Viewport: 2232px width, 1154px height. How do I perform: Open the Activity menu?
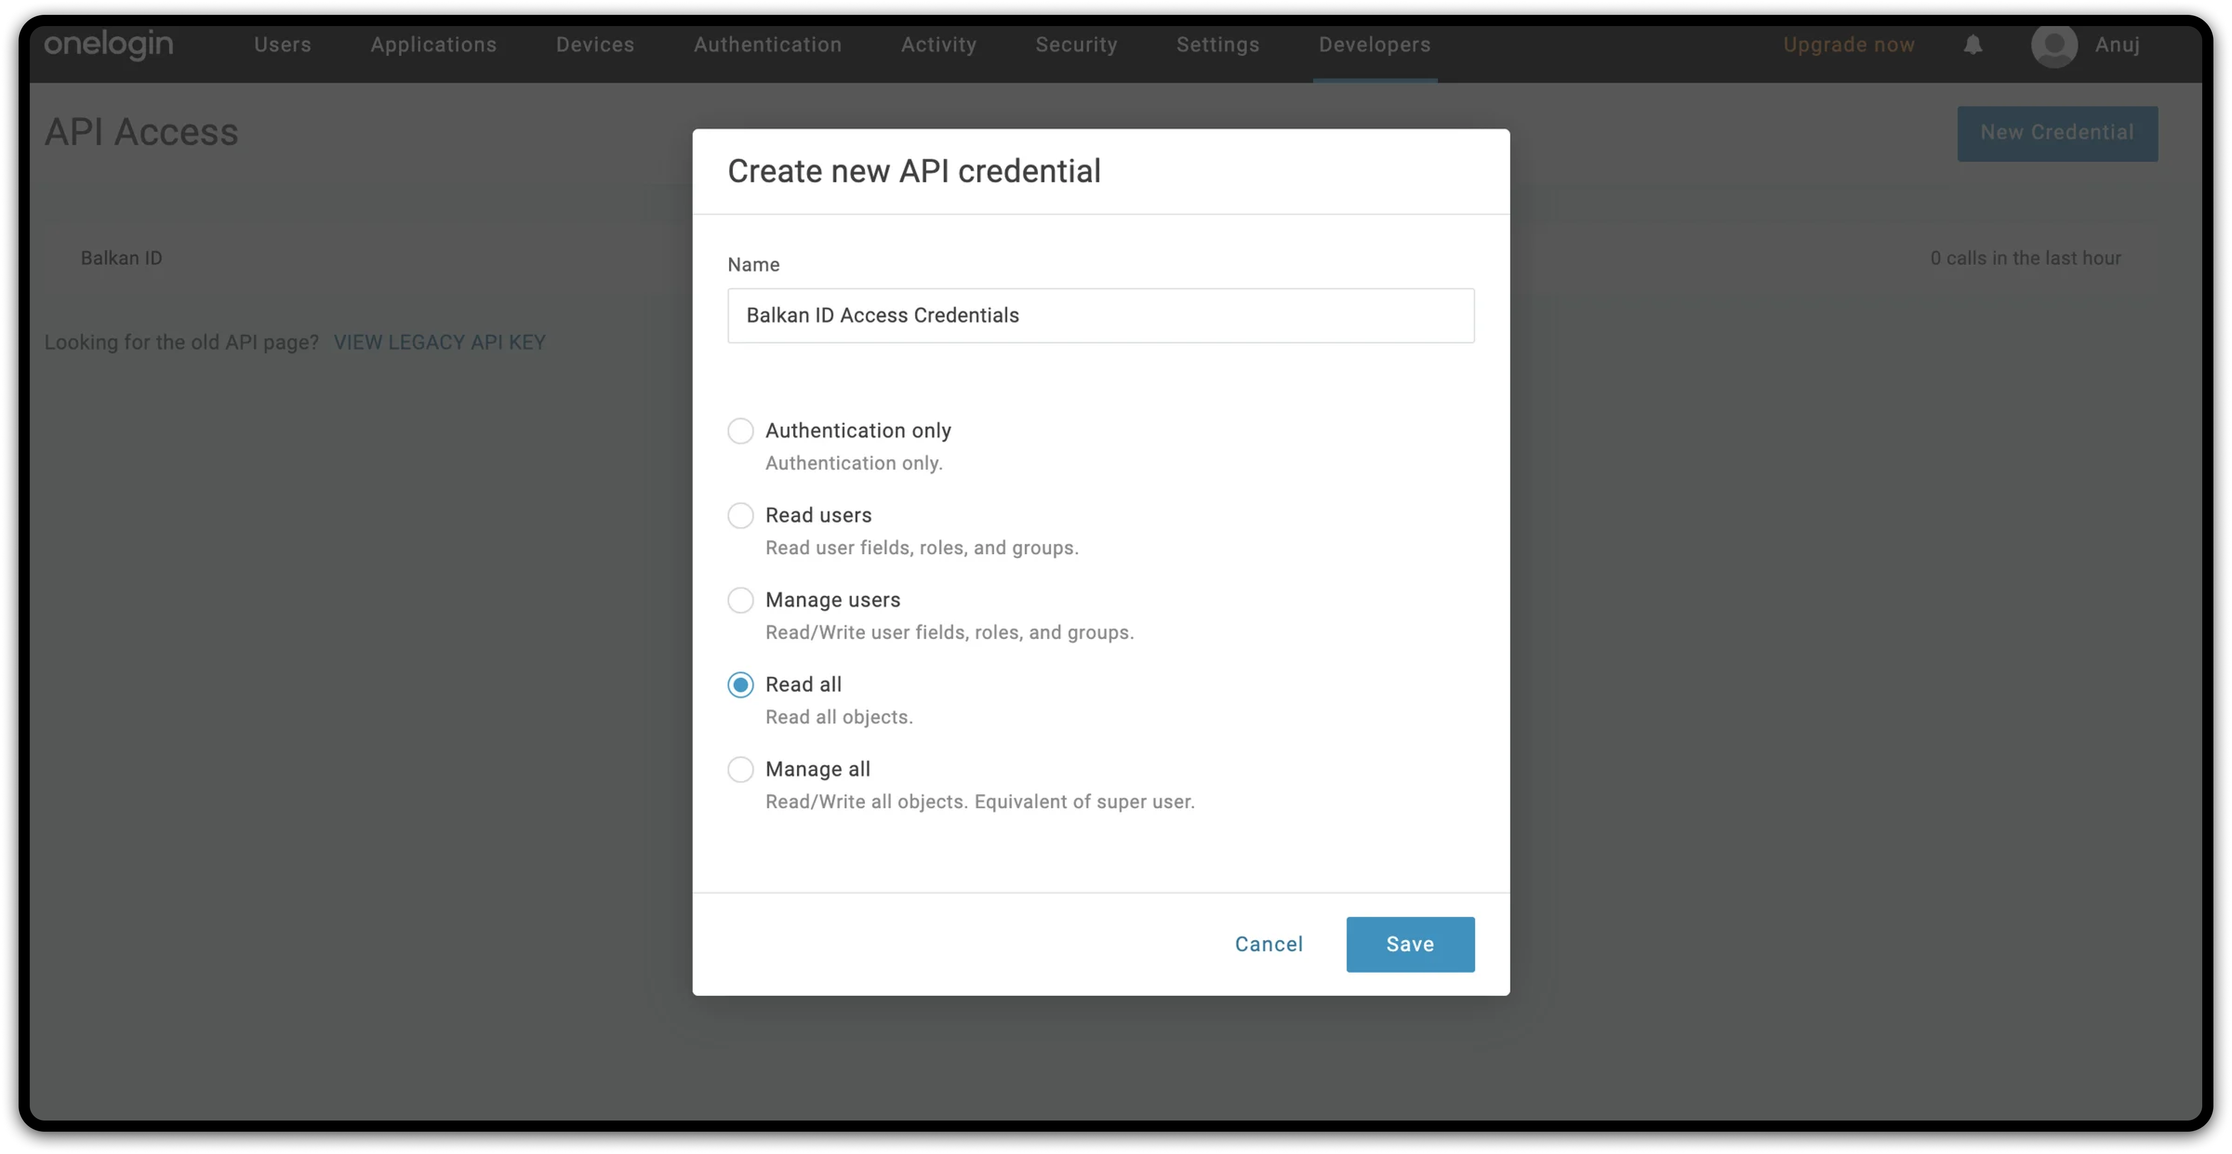pyautogui.click(x=938, y=45)
